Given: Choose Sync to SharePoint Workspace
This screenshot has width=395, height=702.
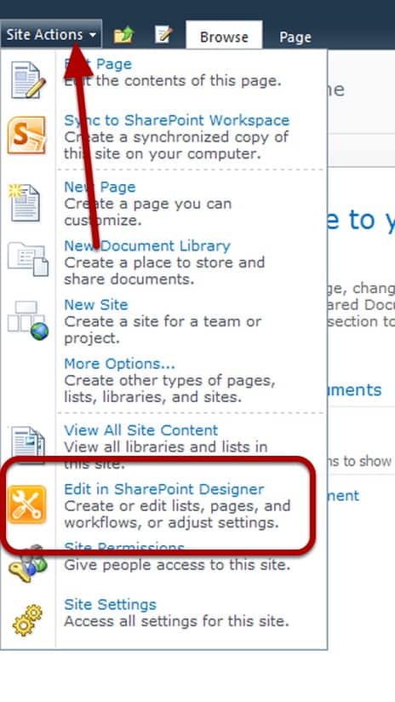Looking at the screenshot, I should (177, 120).
